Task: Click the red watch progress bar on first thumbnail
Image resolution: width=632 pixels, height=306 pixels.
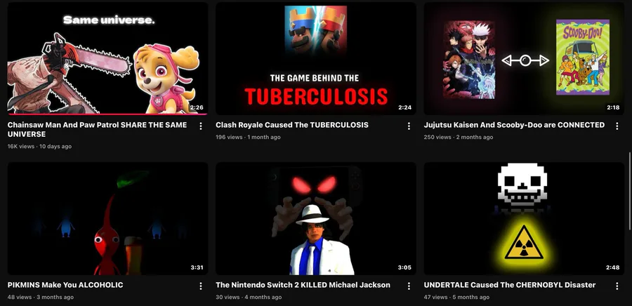Action: point(107,114)
